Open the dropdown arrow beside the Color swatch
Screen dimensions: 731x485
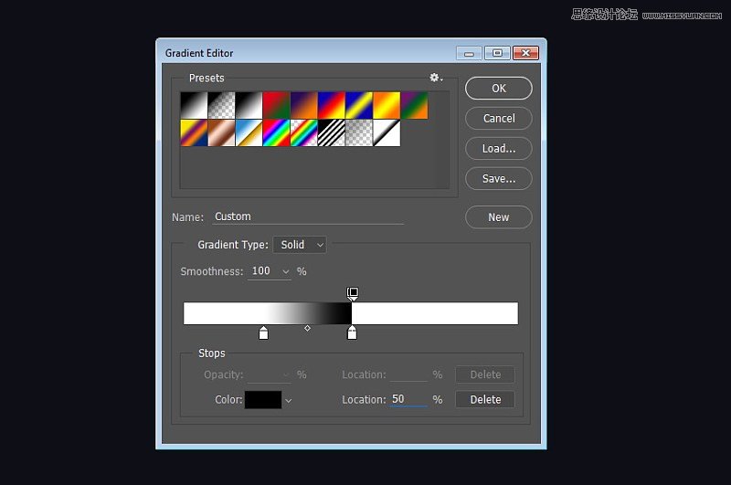point(289,401)
